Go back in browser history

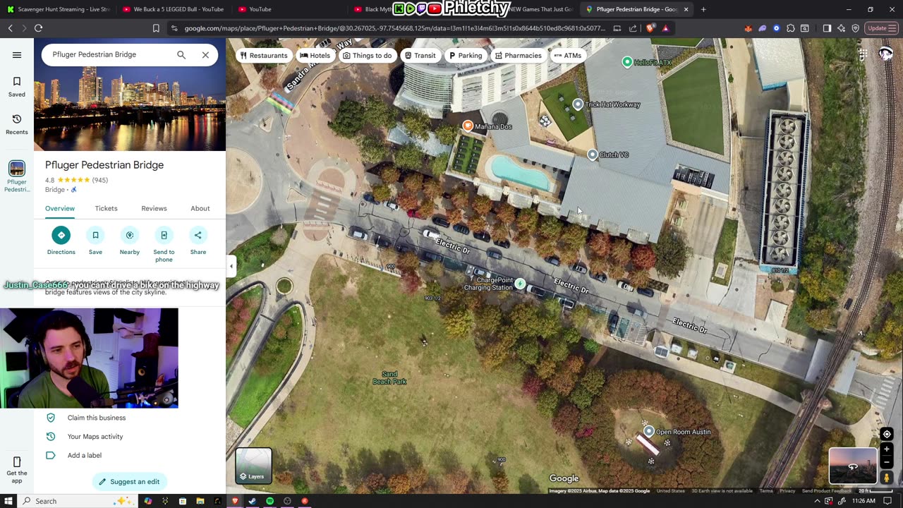click(x=10, y=28)
